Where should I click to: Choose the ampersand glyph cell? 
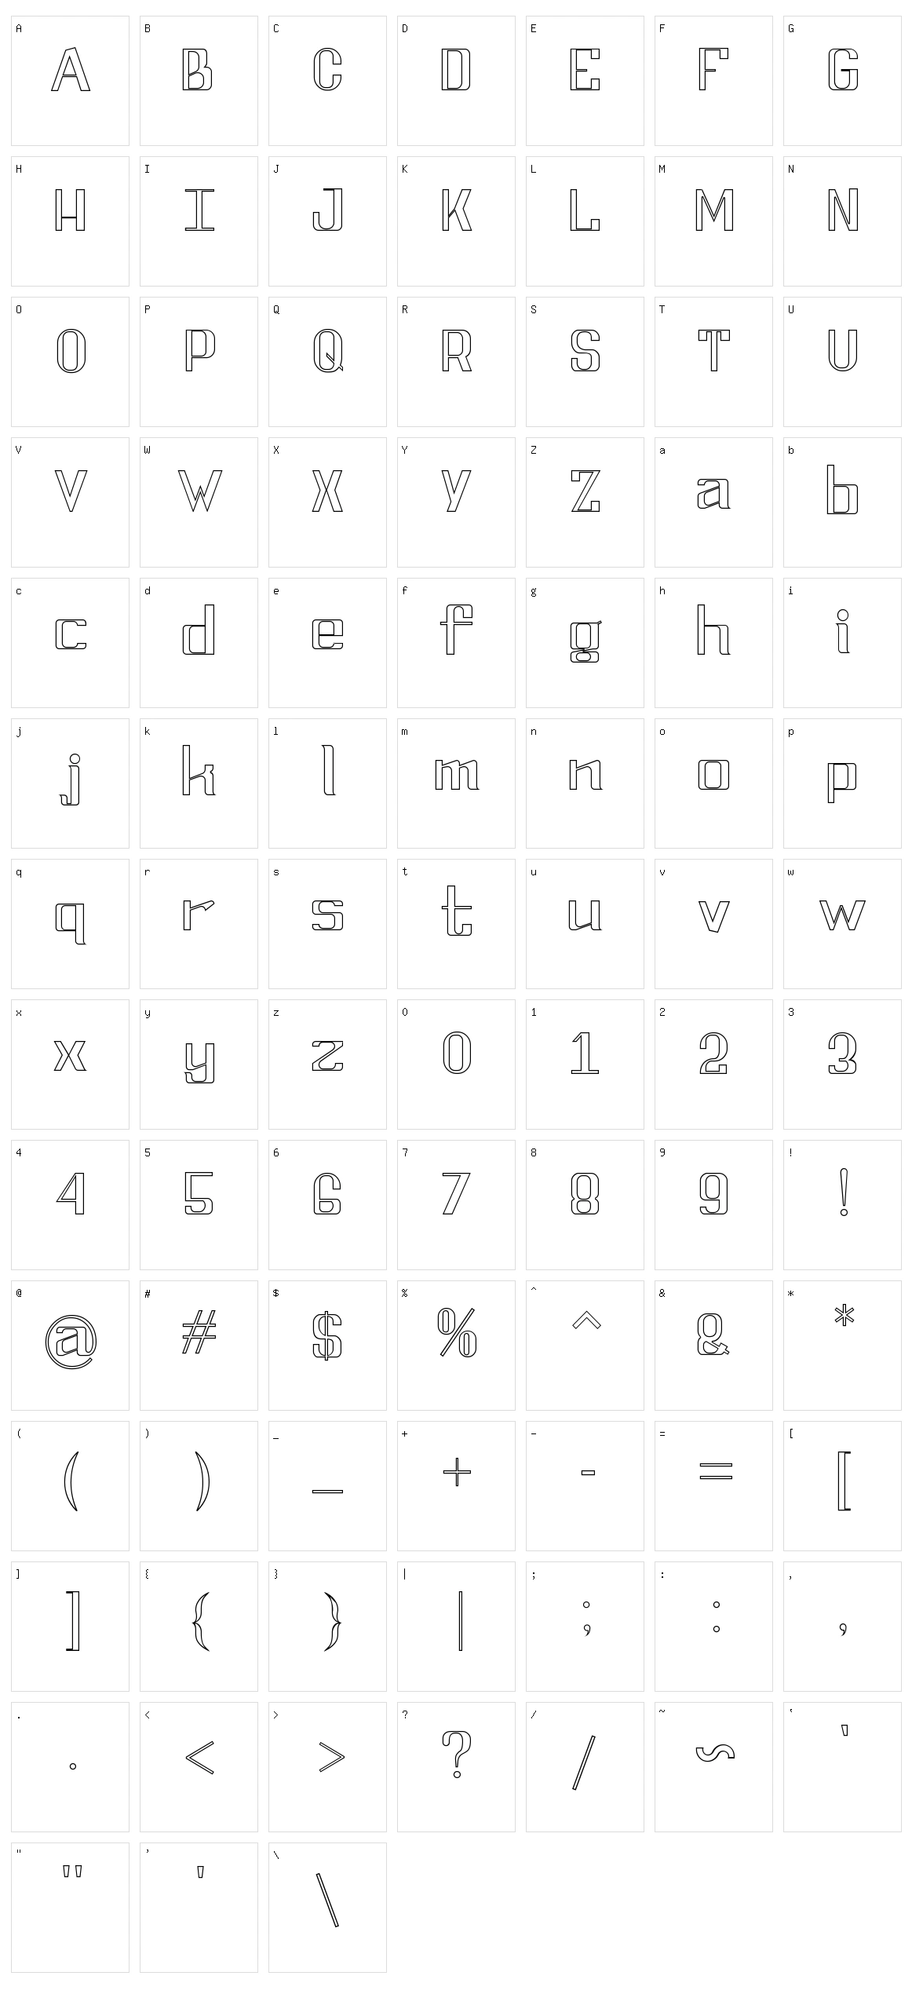point(713,1346)
